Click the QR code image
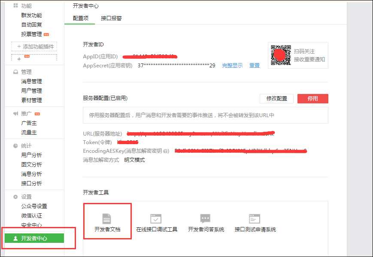The image size is (373, 257). click(281, 55)
